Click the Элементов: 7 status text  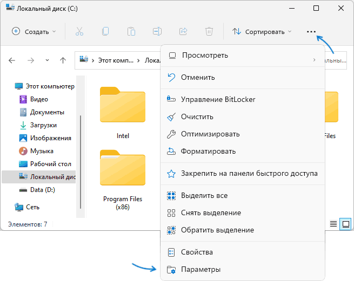coord(28,224)
